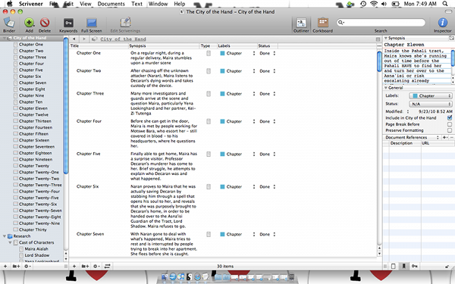Screen dimensions: 455x284
Task: Collapse the Synopsis section in the inspector
Action: coord(386,38)
